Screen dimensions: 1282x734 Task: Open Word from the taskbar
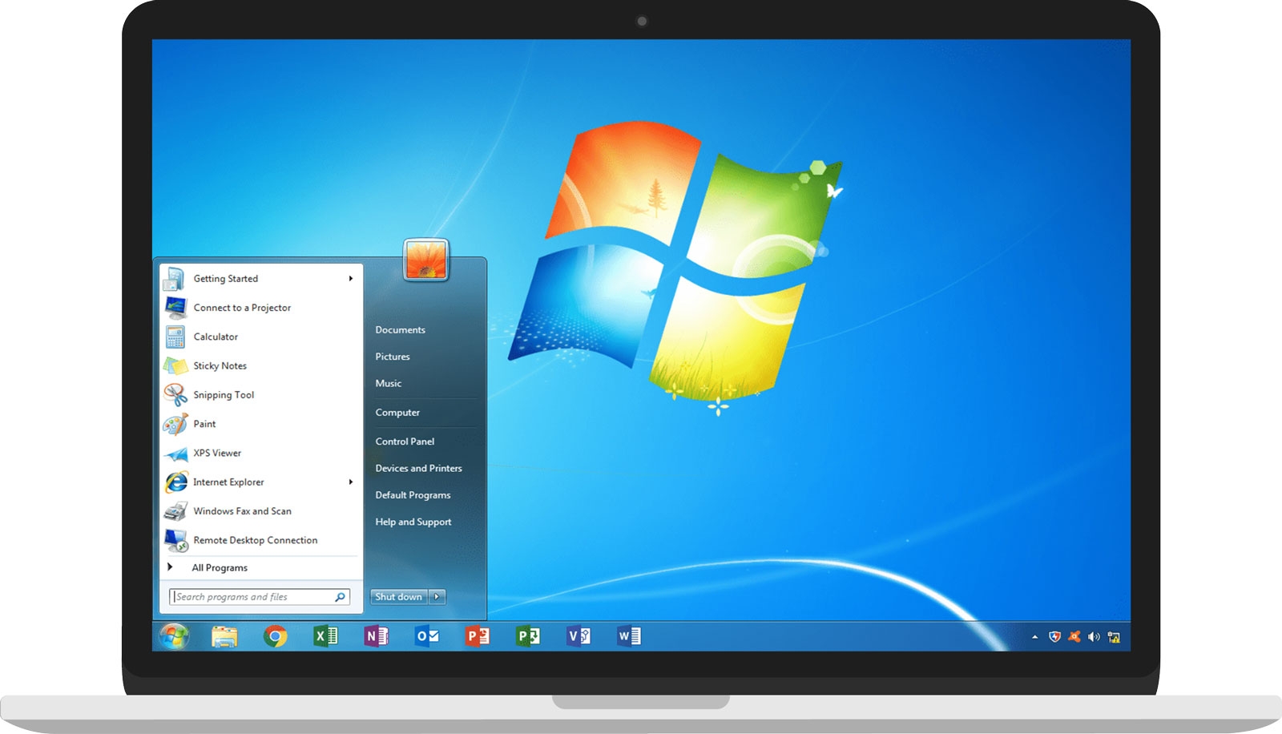[628, 636]
